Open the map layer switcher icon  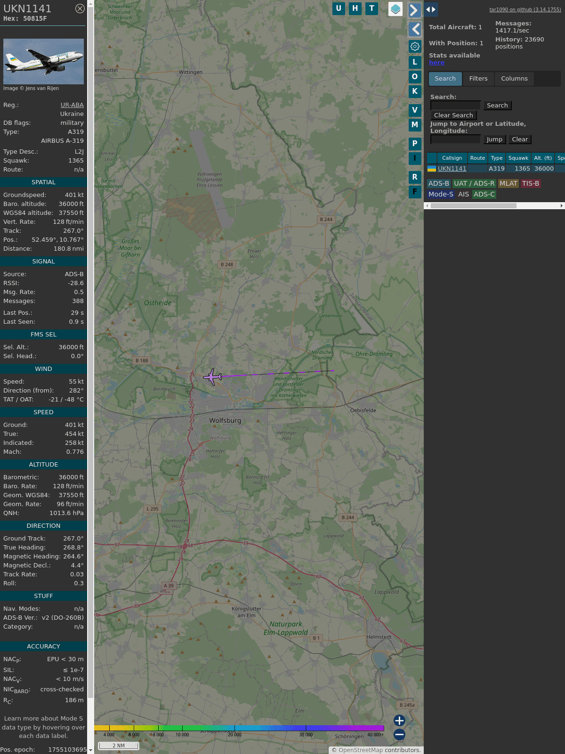click(x=395, y=9)
